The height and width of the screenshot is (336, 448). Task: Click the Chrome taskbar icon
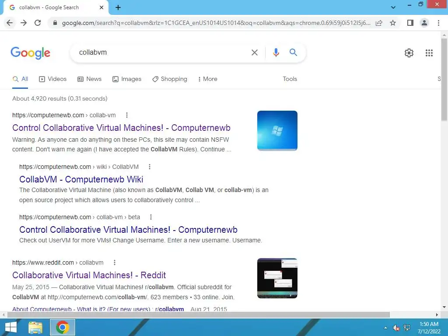click(x=63, y=327)
